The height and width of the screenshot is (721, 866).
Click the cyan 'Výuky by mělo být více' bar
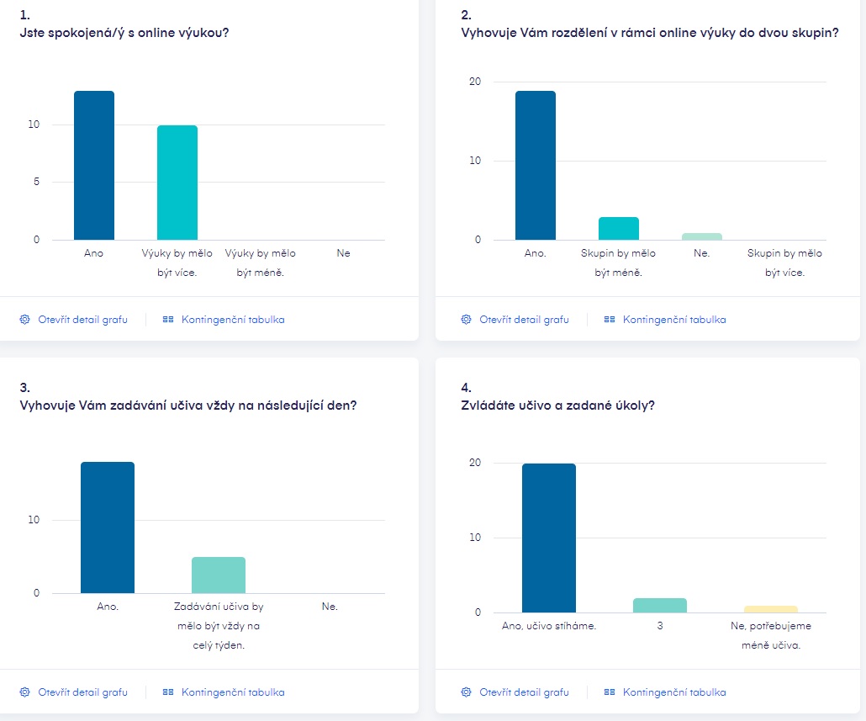tap(177, 183)
